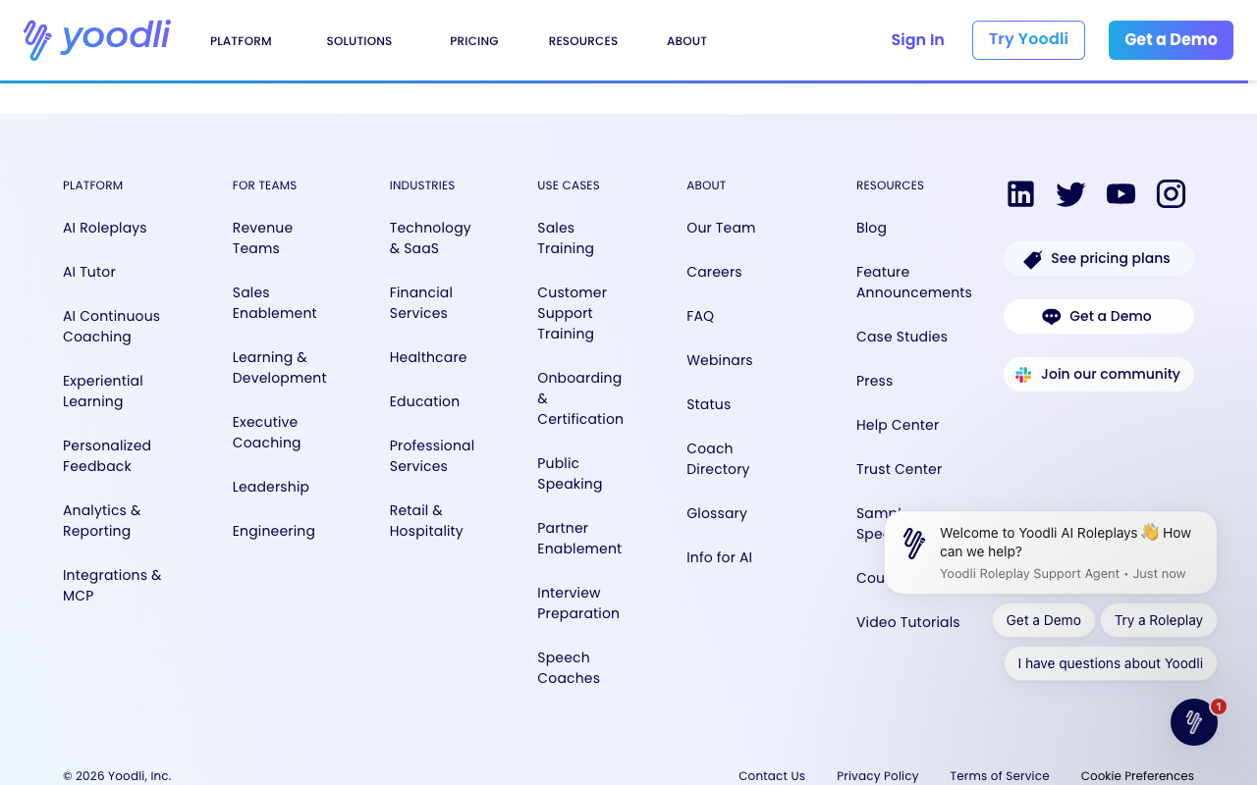Go to Customer Support Training
This screenshot has height=785, width=1257.
point(573,313)
